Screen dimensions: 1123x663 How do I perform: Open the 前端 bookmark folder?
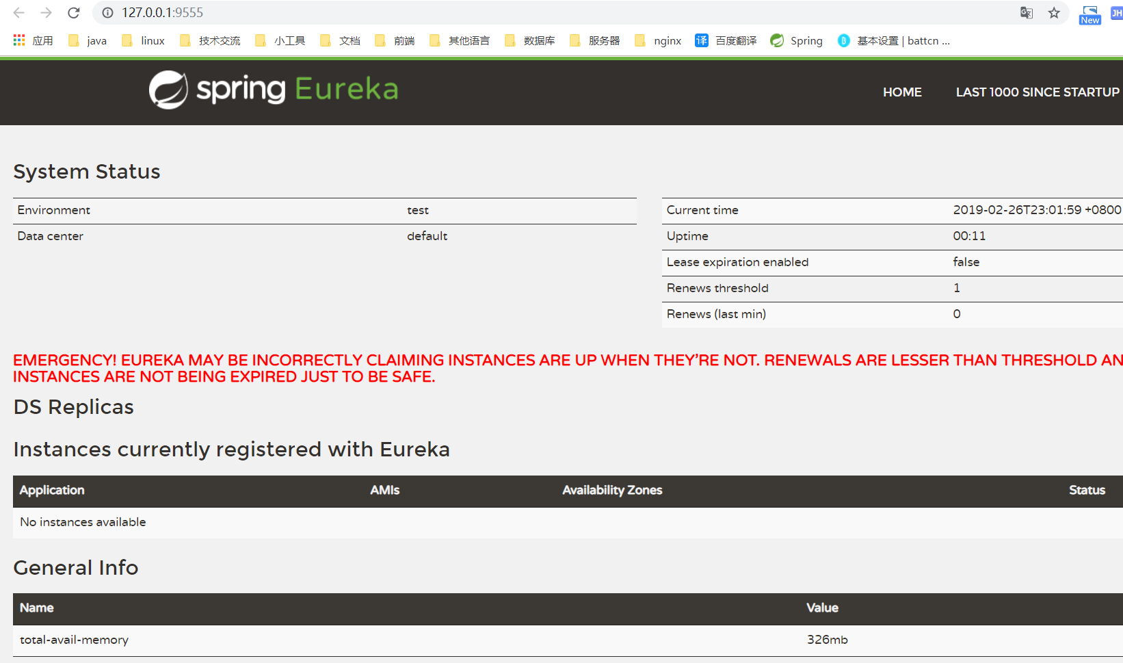point(395,40)
